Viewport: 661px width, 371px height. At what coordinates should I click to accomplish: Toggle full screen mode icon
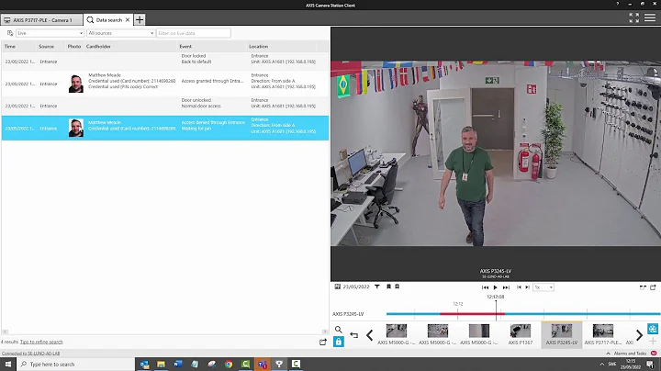634,17
